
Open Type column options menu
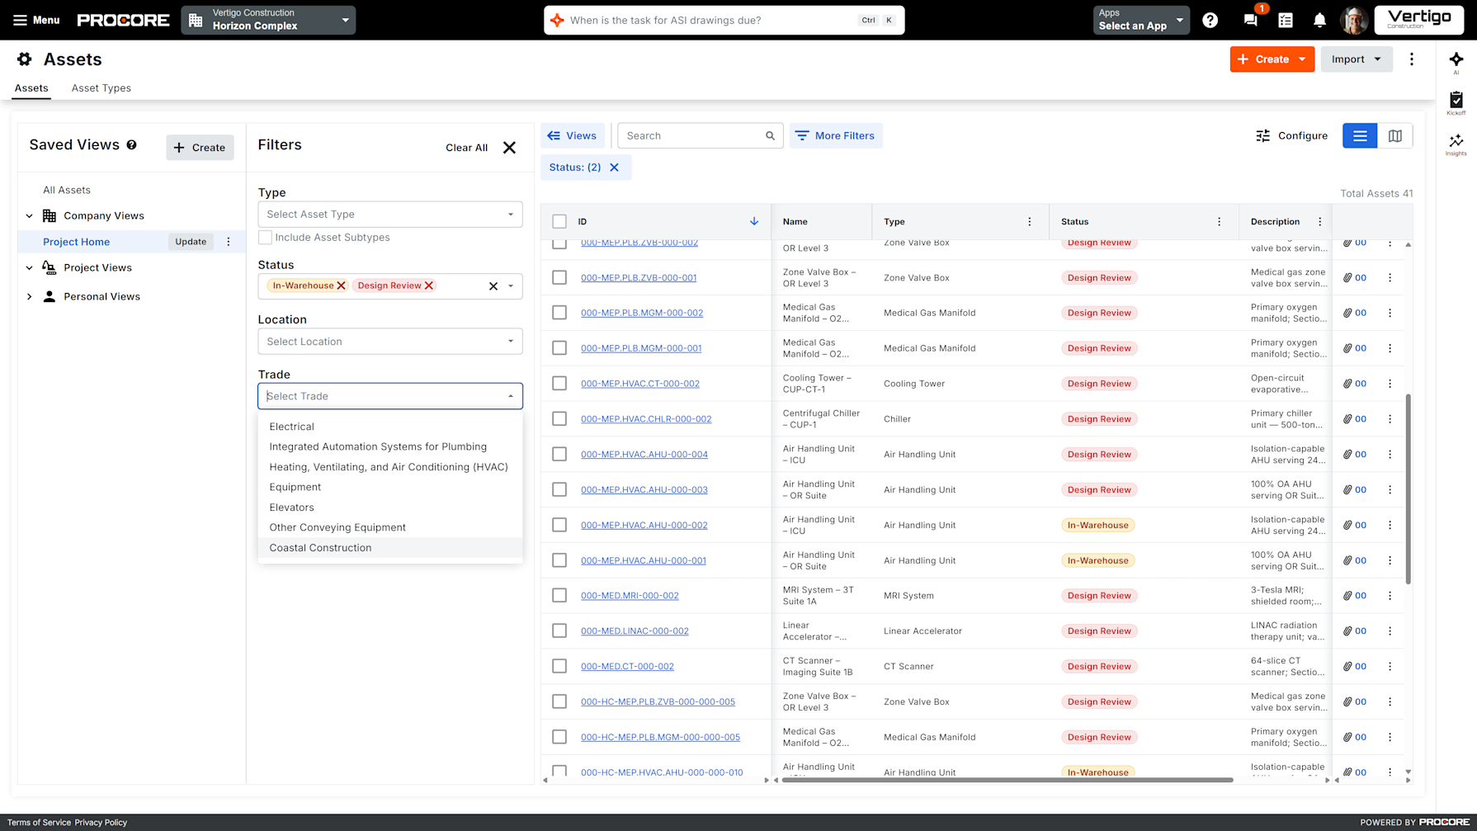tap(1029, 221)
